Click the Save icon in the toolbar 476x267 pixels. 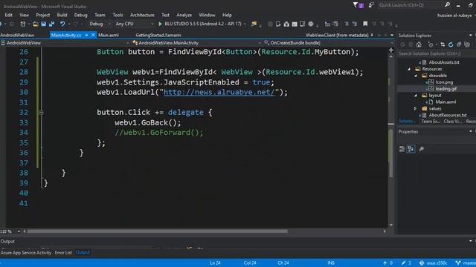tap(43, 24)
